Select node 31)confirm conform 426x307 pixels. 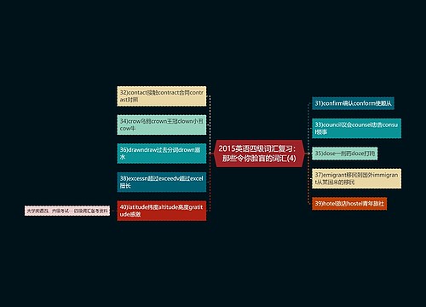coord(353,103)
